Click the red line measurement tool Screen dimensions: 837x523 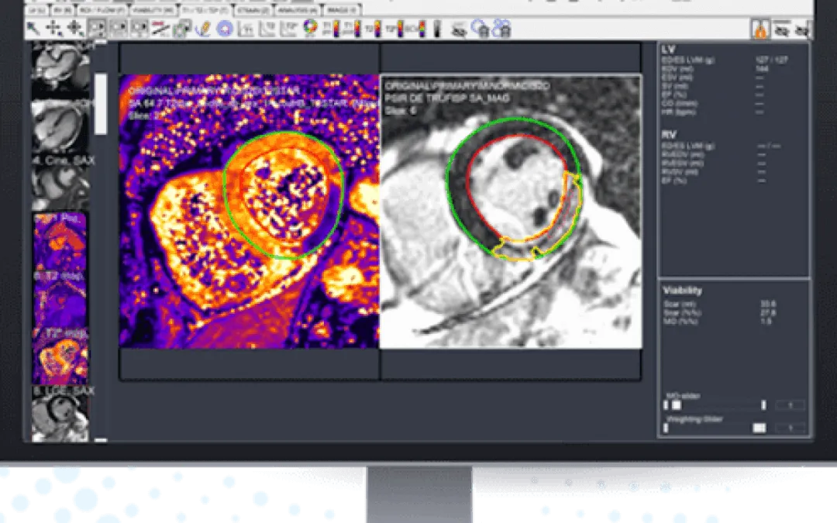pos(160,29)
